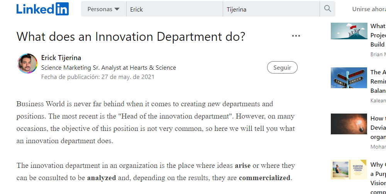Open the Purpose Mission Vision thumbnail
Screen dimensions: 386x194
pos(349,170)
